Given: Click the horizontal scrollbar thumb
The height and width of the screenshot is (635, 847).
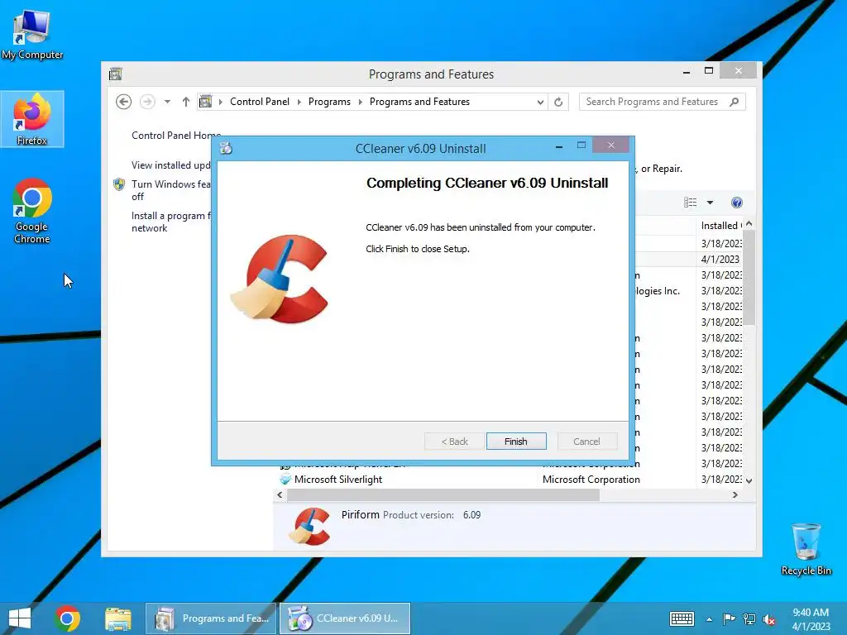Looking at the screenshot, I should [x=443, y=494].
